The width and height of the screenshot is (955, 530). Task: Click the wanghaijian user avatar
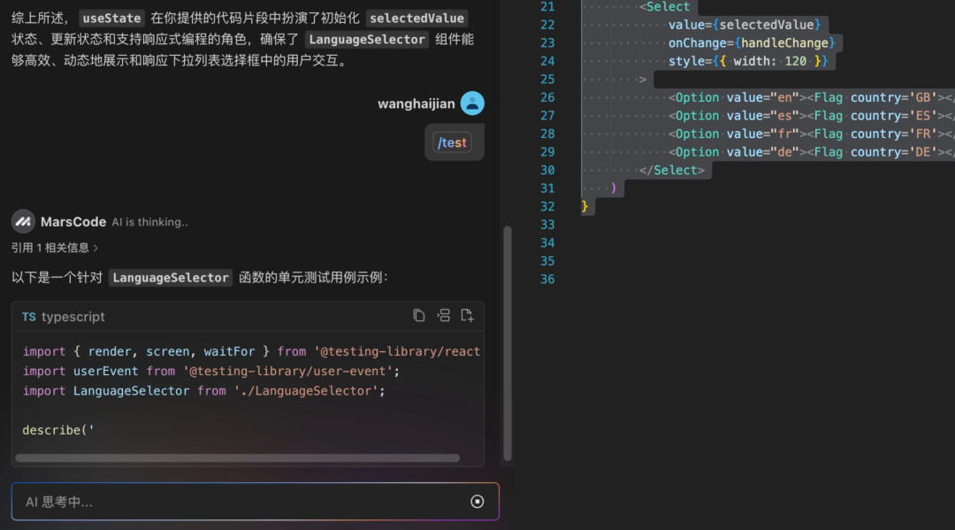pyautogui.click(x=472, y=104)
